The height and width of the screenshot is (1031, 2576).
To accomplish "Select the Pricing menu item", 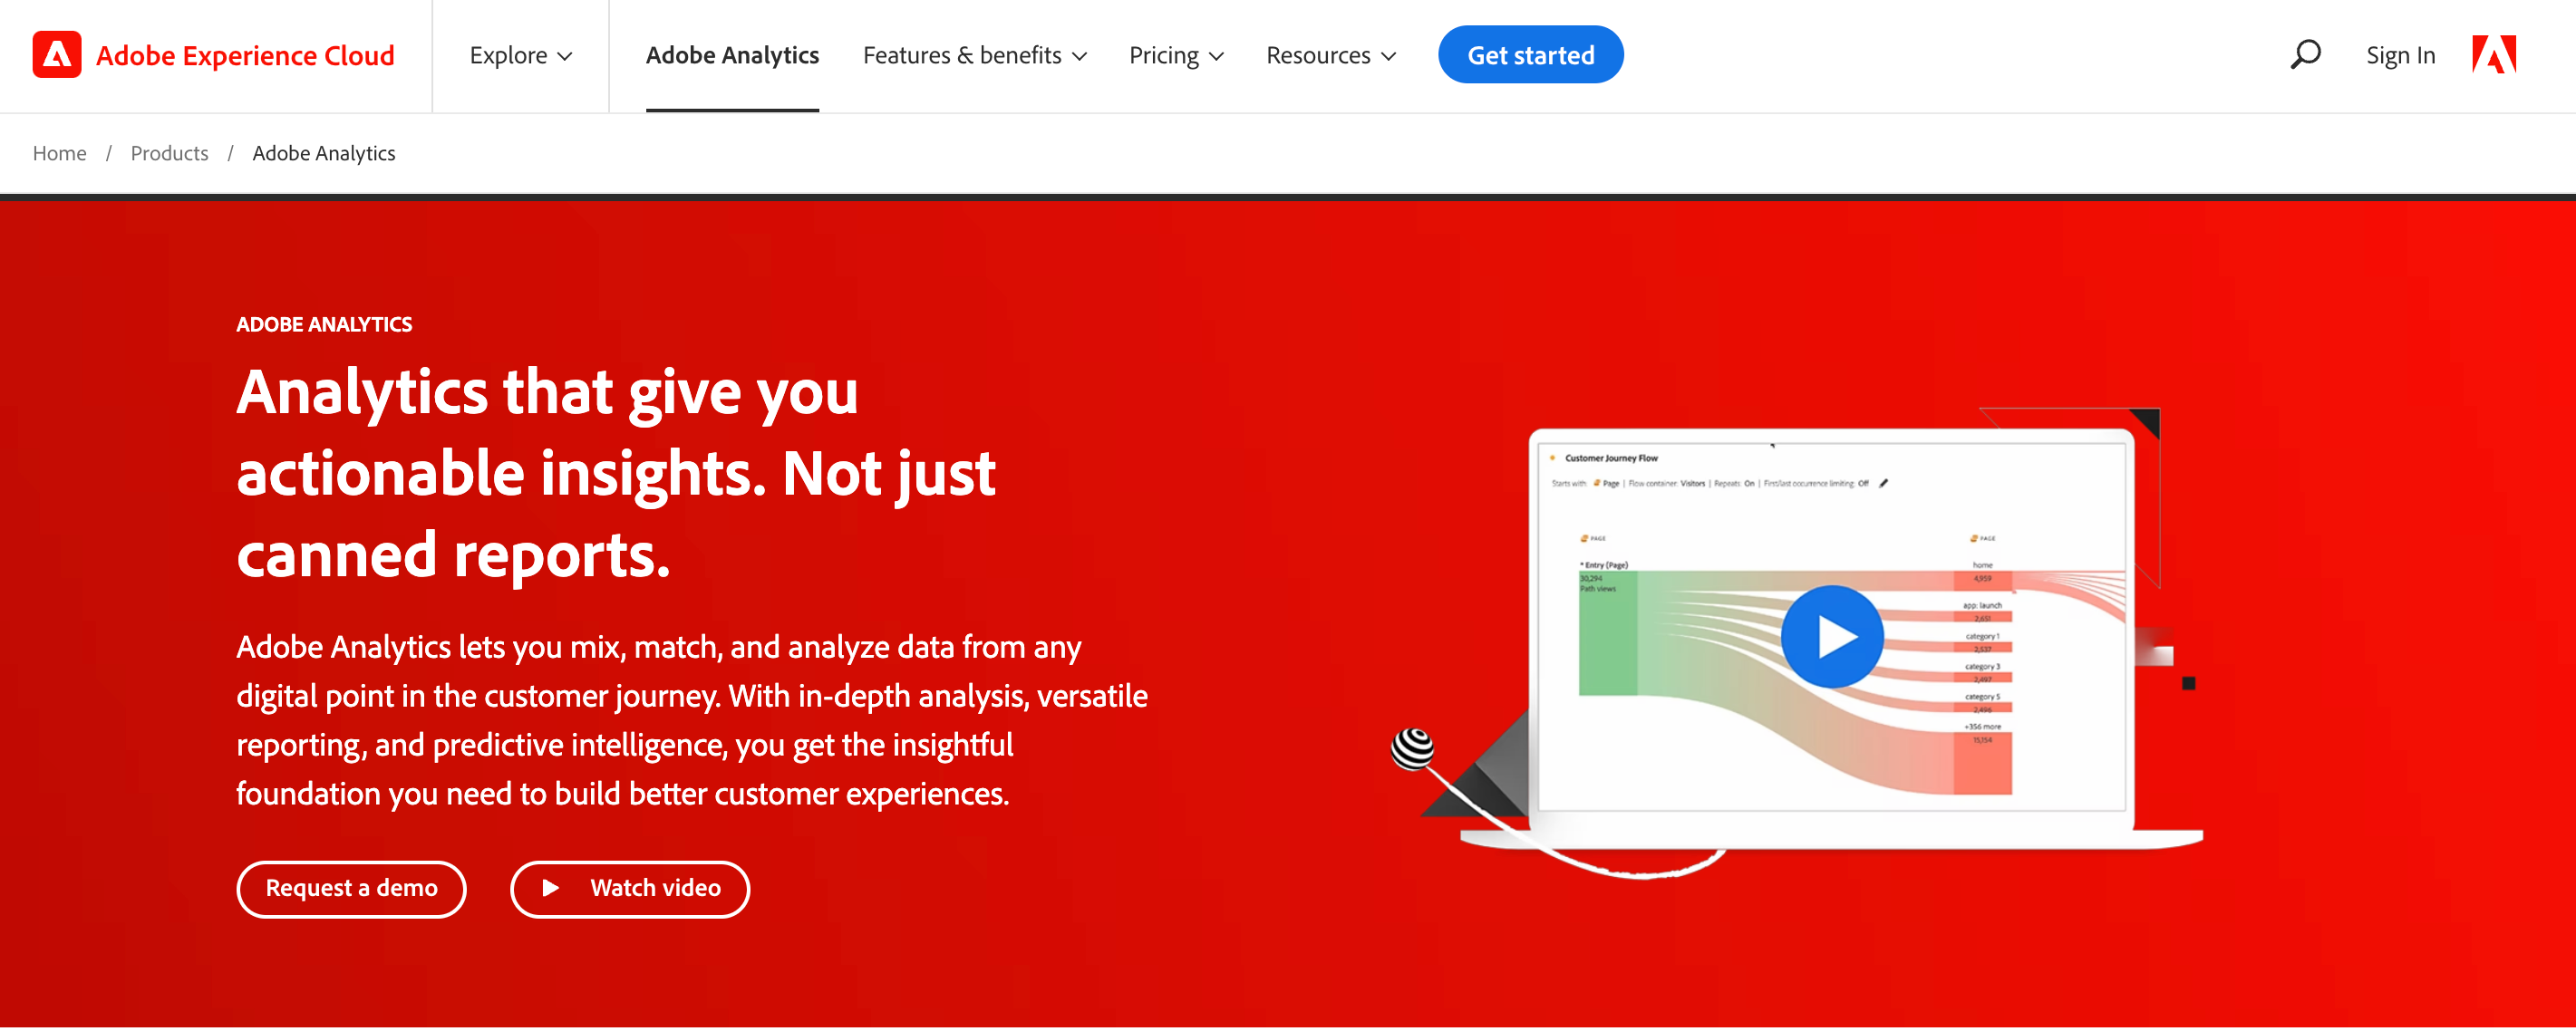I will pyautogui.click(x=1167, y=56).
